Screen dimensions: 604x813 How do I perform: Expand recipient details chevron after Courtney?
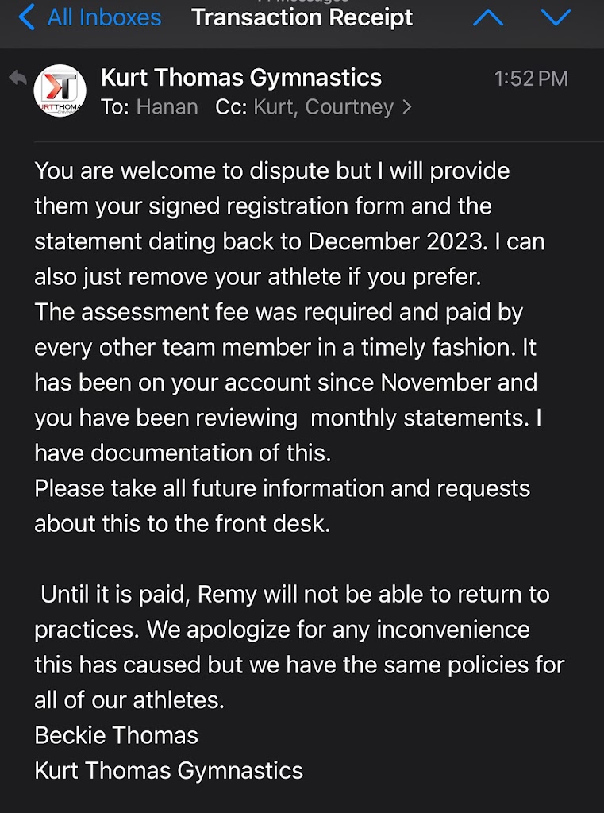coord(407,107)
